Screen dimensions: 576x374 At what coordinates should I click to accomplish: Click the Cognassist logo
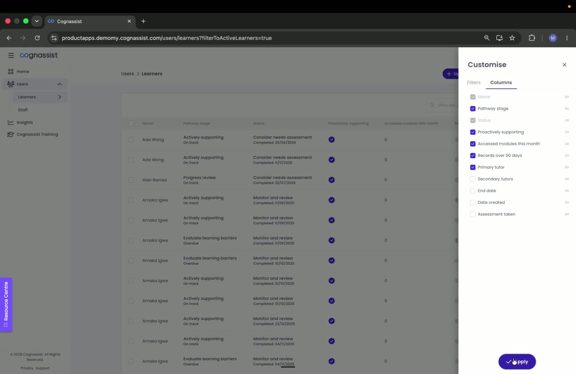coord(39,55)
